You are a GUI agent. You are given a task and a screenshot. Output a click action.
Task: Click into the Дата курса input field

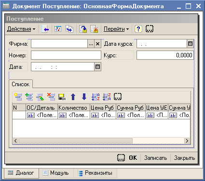click(x=162, y=44)
